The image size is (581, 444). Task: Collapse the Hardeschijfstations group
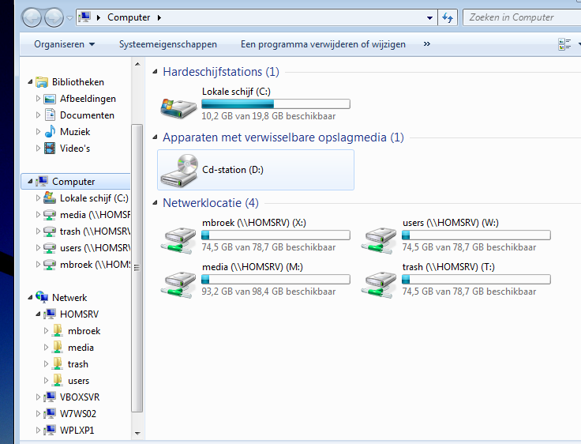(x=156, y=72)
